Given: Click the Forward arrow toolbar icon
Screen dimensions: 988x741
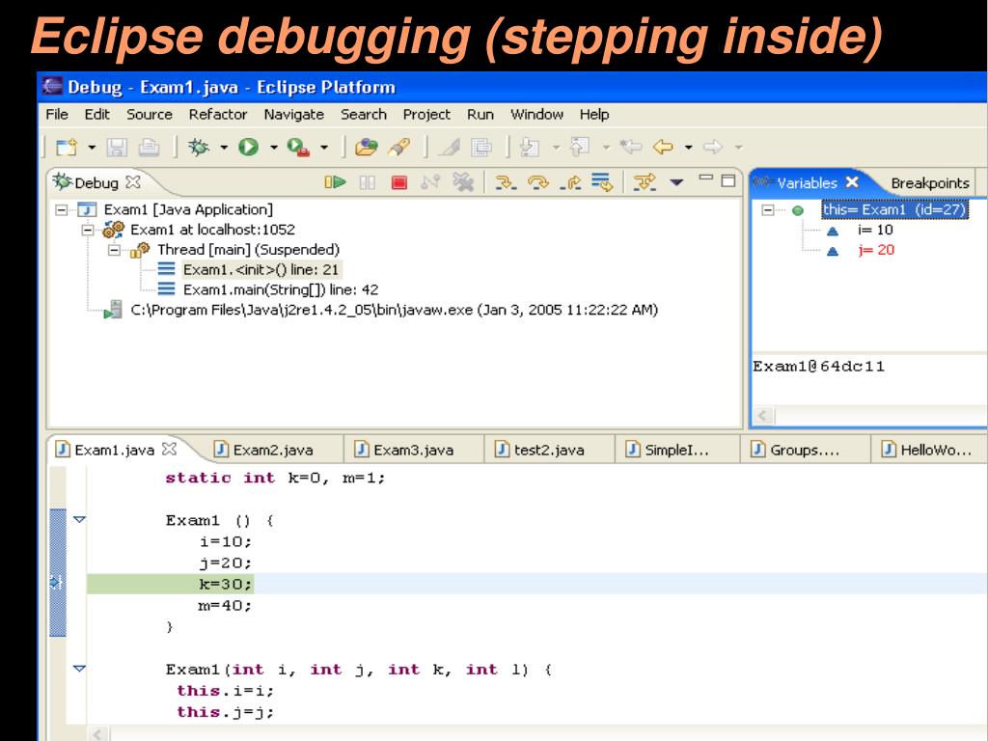Looking at the screenshot, I should pos(713,148).
